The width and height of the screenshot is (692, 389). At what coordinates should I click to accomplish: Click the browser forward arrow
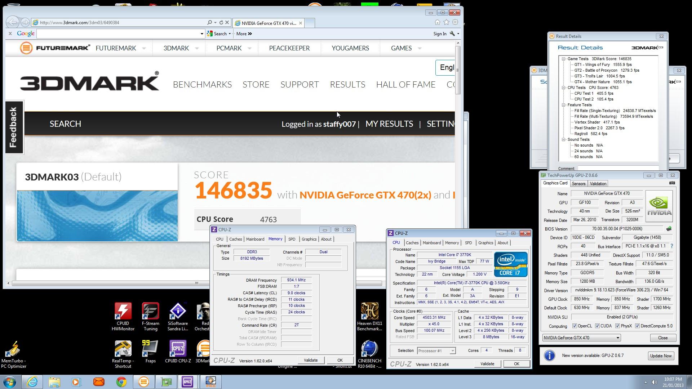25,22
